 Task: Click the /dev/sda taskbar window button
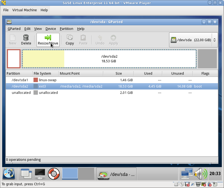tap(116, 174)
